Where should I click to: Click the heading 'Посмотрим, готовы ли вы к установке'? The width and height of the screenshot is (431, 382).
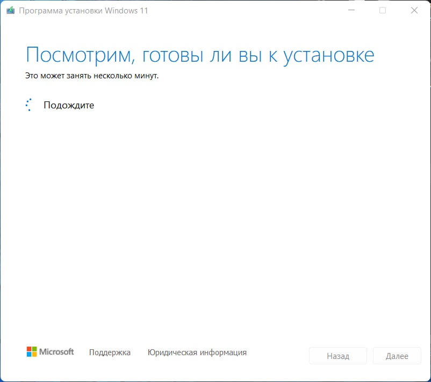(x=200, y=56)
